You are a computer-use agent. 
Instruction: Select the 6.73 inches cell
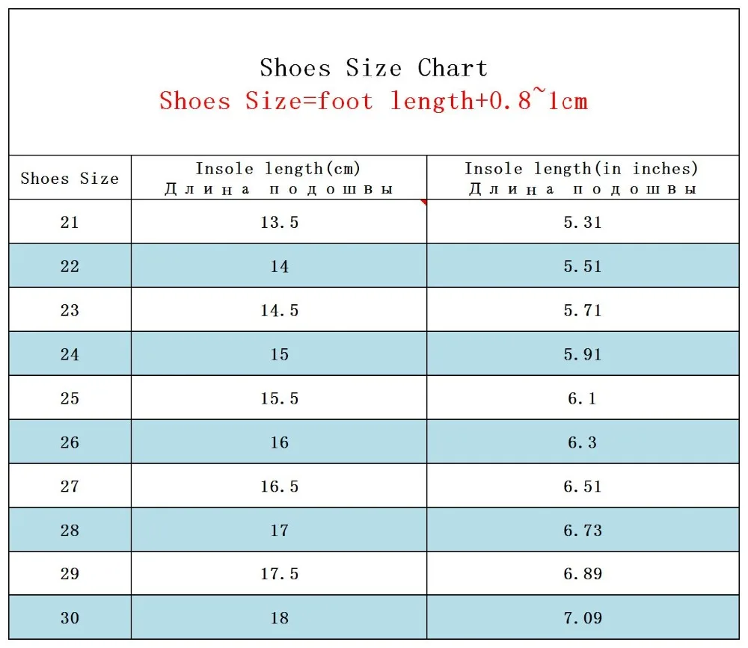click(x=583, y=530)
